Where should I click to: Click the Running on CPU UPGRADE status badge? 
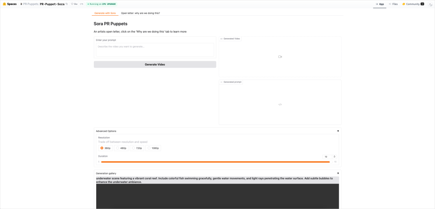coord(102,4)
